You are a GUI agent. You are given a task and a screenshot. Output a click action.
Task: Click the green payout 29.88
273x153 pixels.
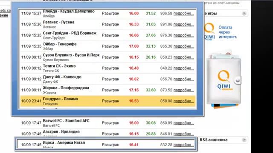coord(151,134)
